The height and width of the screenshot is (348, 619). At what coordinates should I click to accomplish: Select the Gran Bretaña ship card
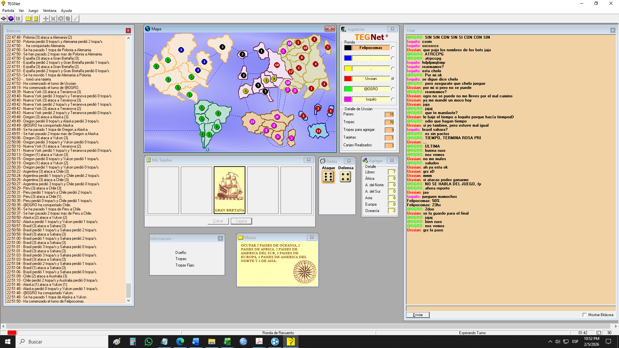229,190
